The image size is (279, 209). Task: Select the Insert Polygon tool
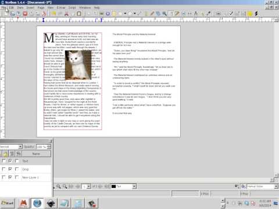coord(130,13)
